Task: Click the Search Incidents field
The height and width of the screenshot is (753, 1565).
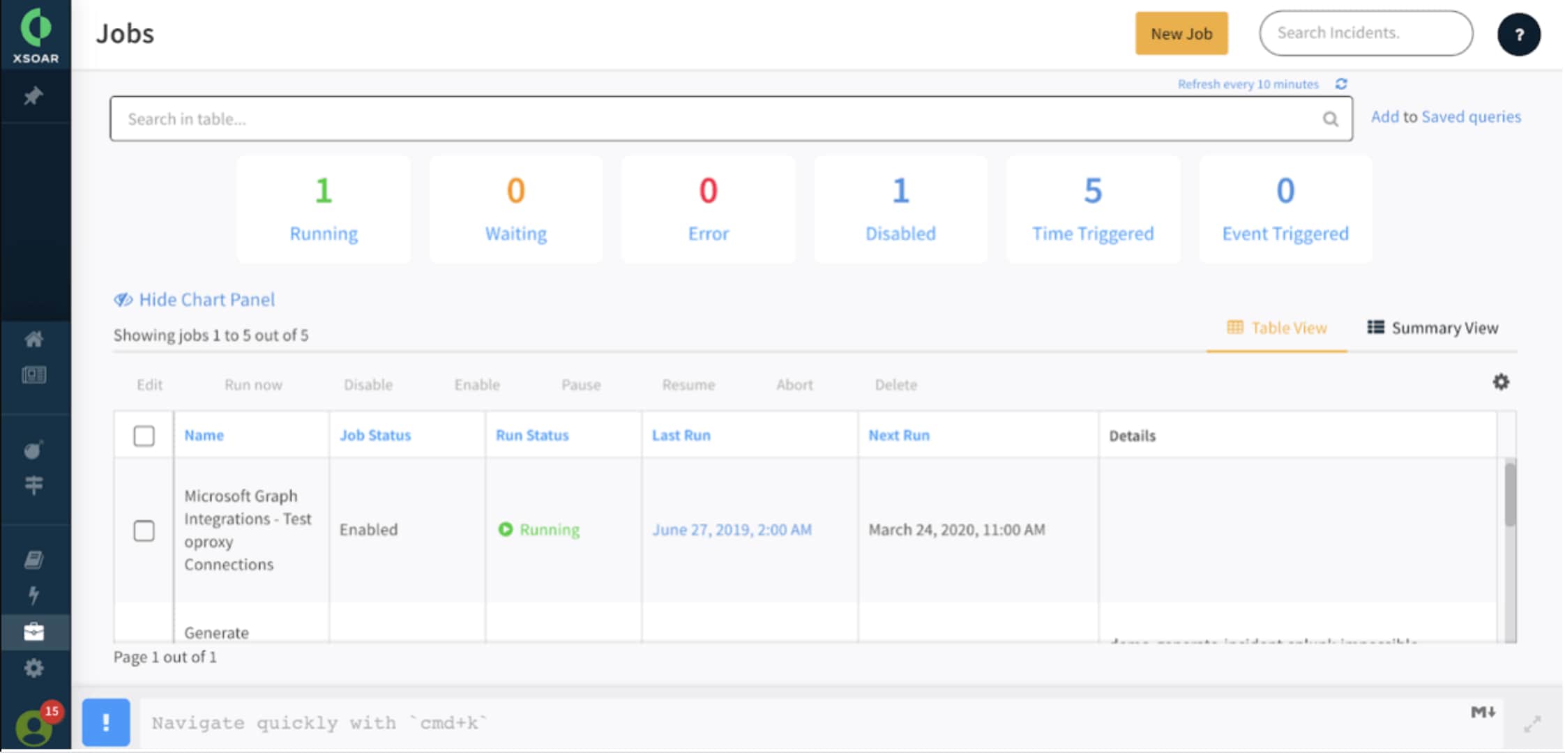Action: coord(1366,33)
